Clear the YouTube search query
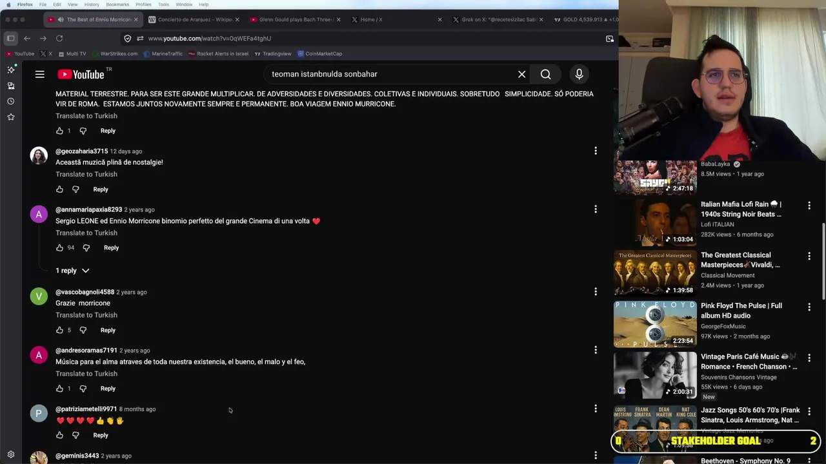This screenshot has width=826, height=464. 521,74
